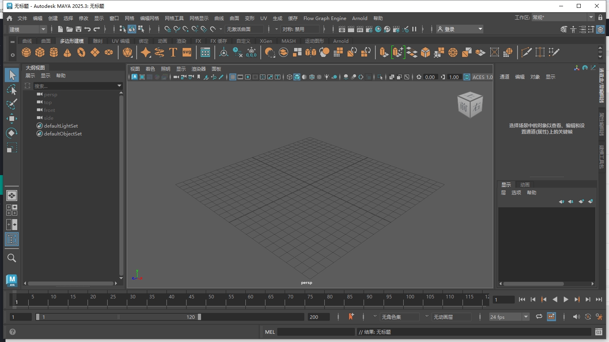Open the outliner search field dropdown
The height and width of the screenshot is (342, 609).
pos(119,86)
